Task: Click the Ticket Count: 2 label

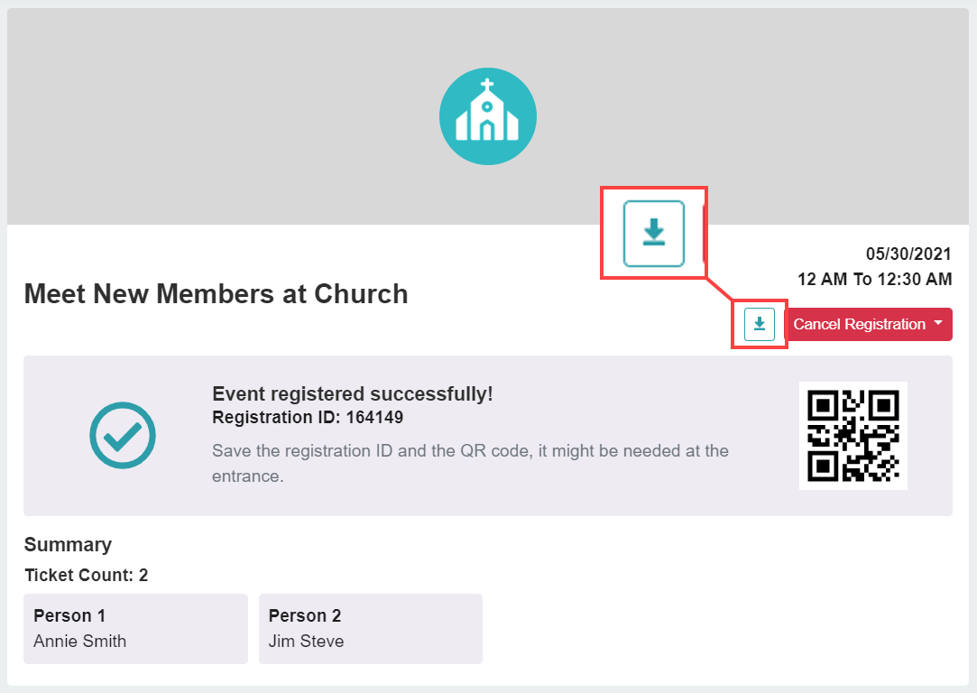Action: pyautogui.click(x=87, y=575)
